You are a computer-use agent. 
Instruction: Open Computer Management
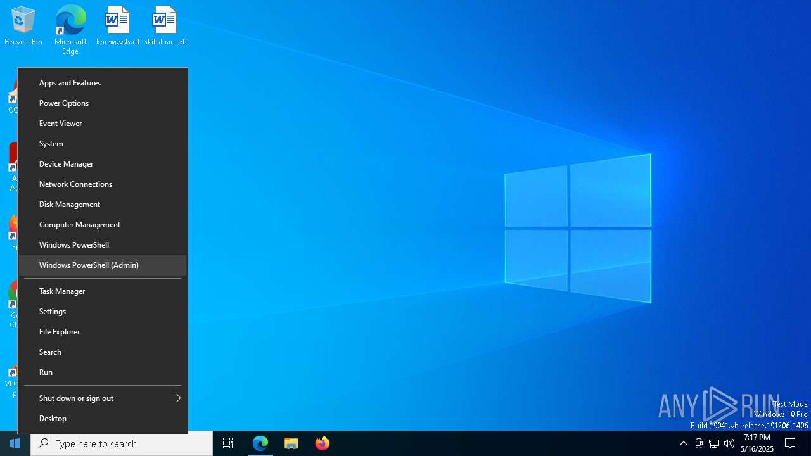click(103, 225)
